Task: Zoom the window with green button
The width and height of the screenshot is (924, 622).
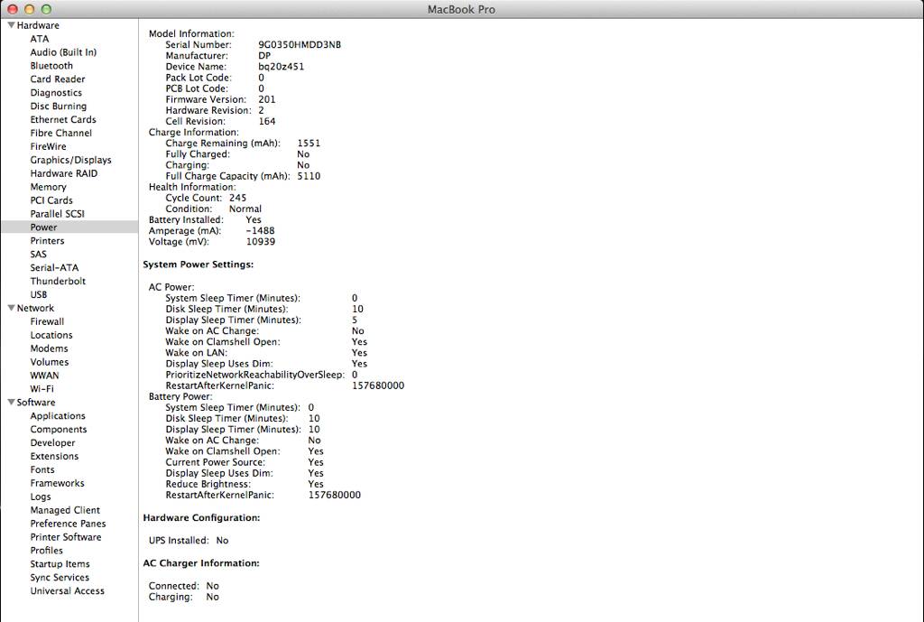Action: pos(46,9)
